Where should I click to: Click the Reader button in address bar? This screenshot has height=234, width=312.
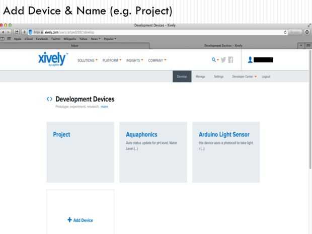point(295,32)
